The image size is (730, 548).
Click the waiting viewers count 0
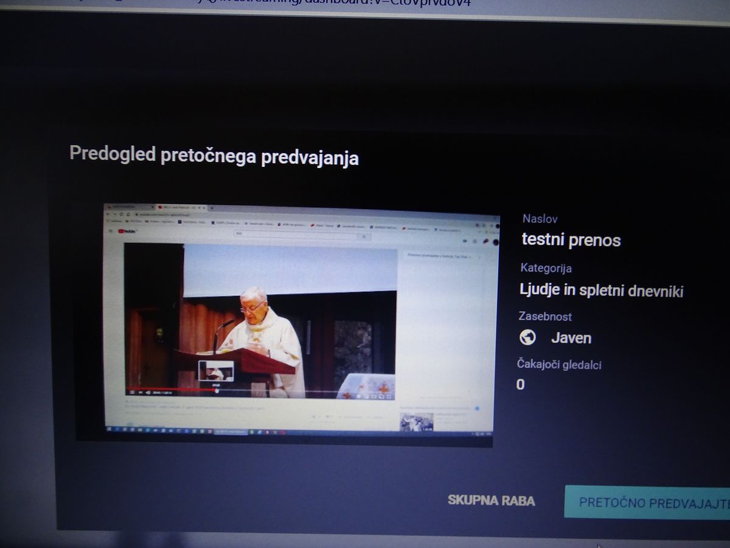(x=520, y=384)
